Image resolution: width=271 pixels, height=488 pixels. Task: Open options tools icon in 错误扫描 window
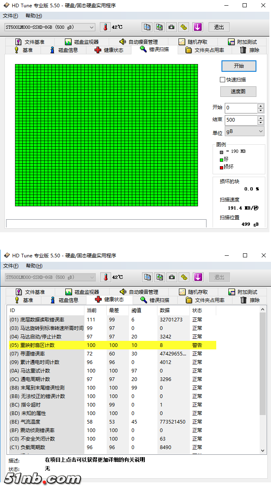[184, 27]
